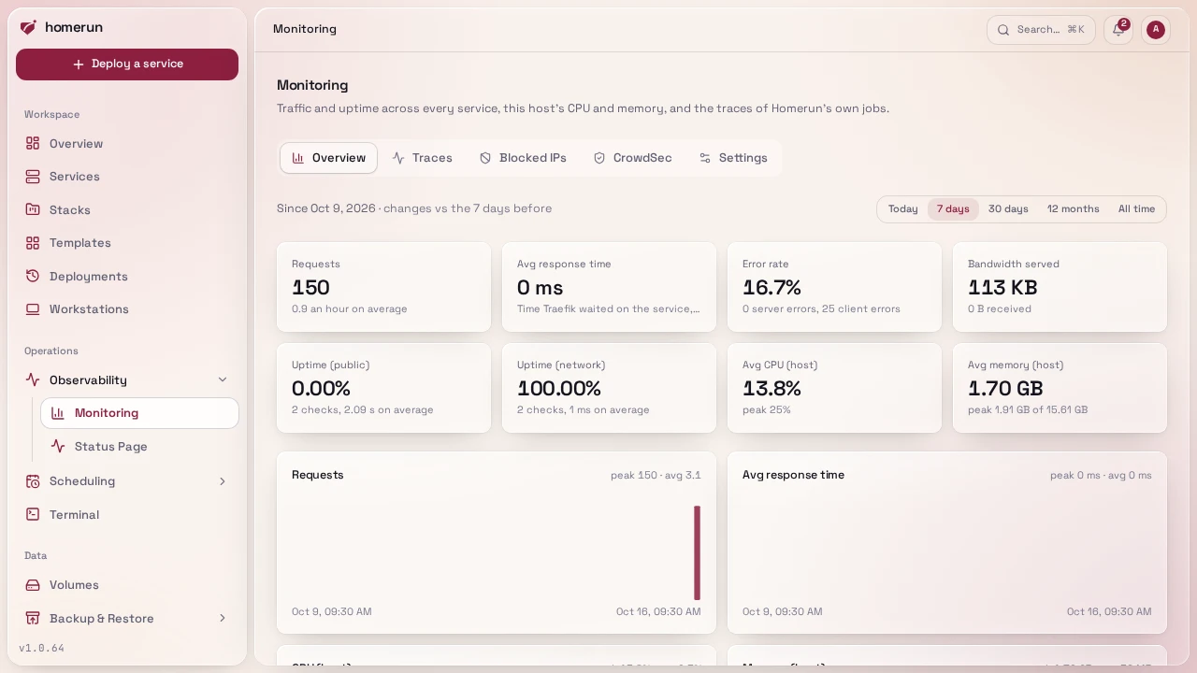Open the notifications bell

point(1118,30)
